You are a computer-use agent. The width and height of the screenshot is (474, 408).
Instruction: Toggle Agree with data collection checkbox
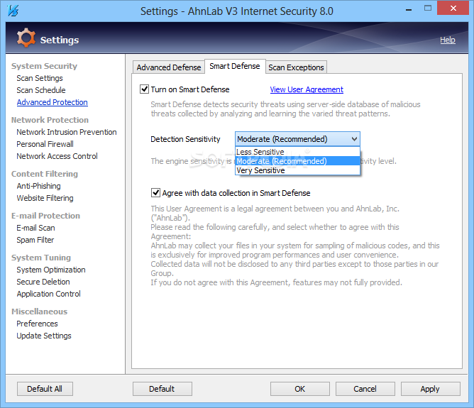(x=155, y=192)
